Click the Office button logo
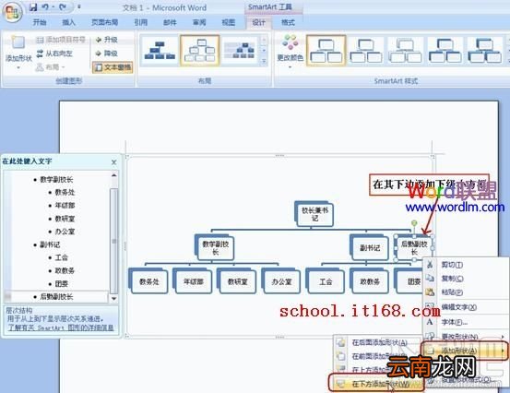This screenshot has width=510, height=393. (12, 12)
